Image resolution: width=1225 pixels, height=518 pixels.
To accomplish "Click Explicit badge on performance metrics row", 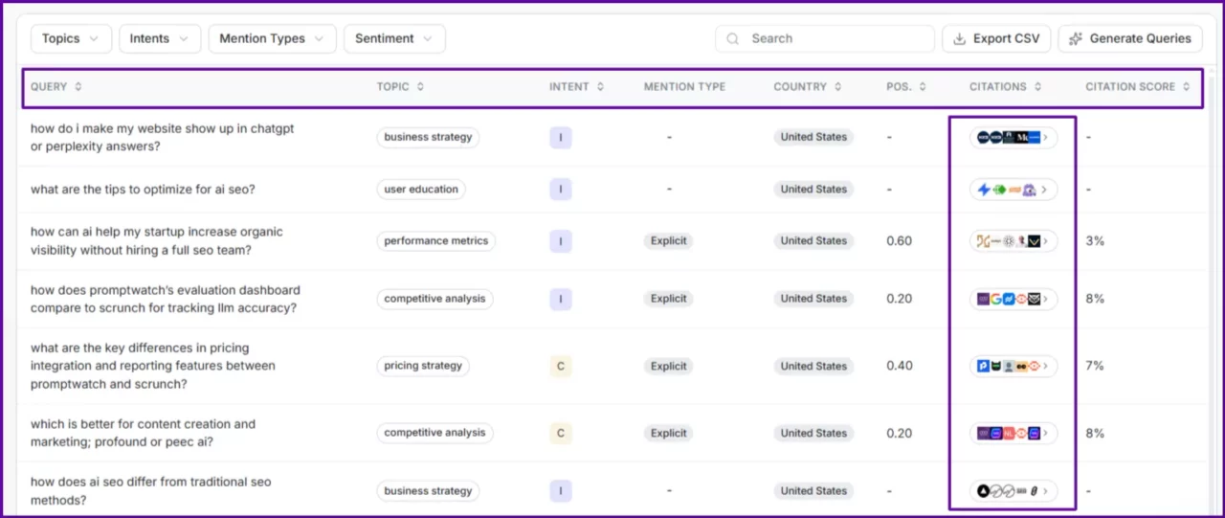I will 669,241.
